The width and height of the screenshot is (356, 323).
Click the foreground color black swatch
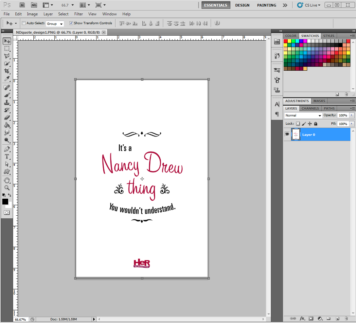[5, 202]
